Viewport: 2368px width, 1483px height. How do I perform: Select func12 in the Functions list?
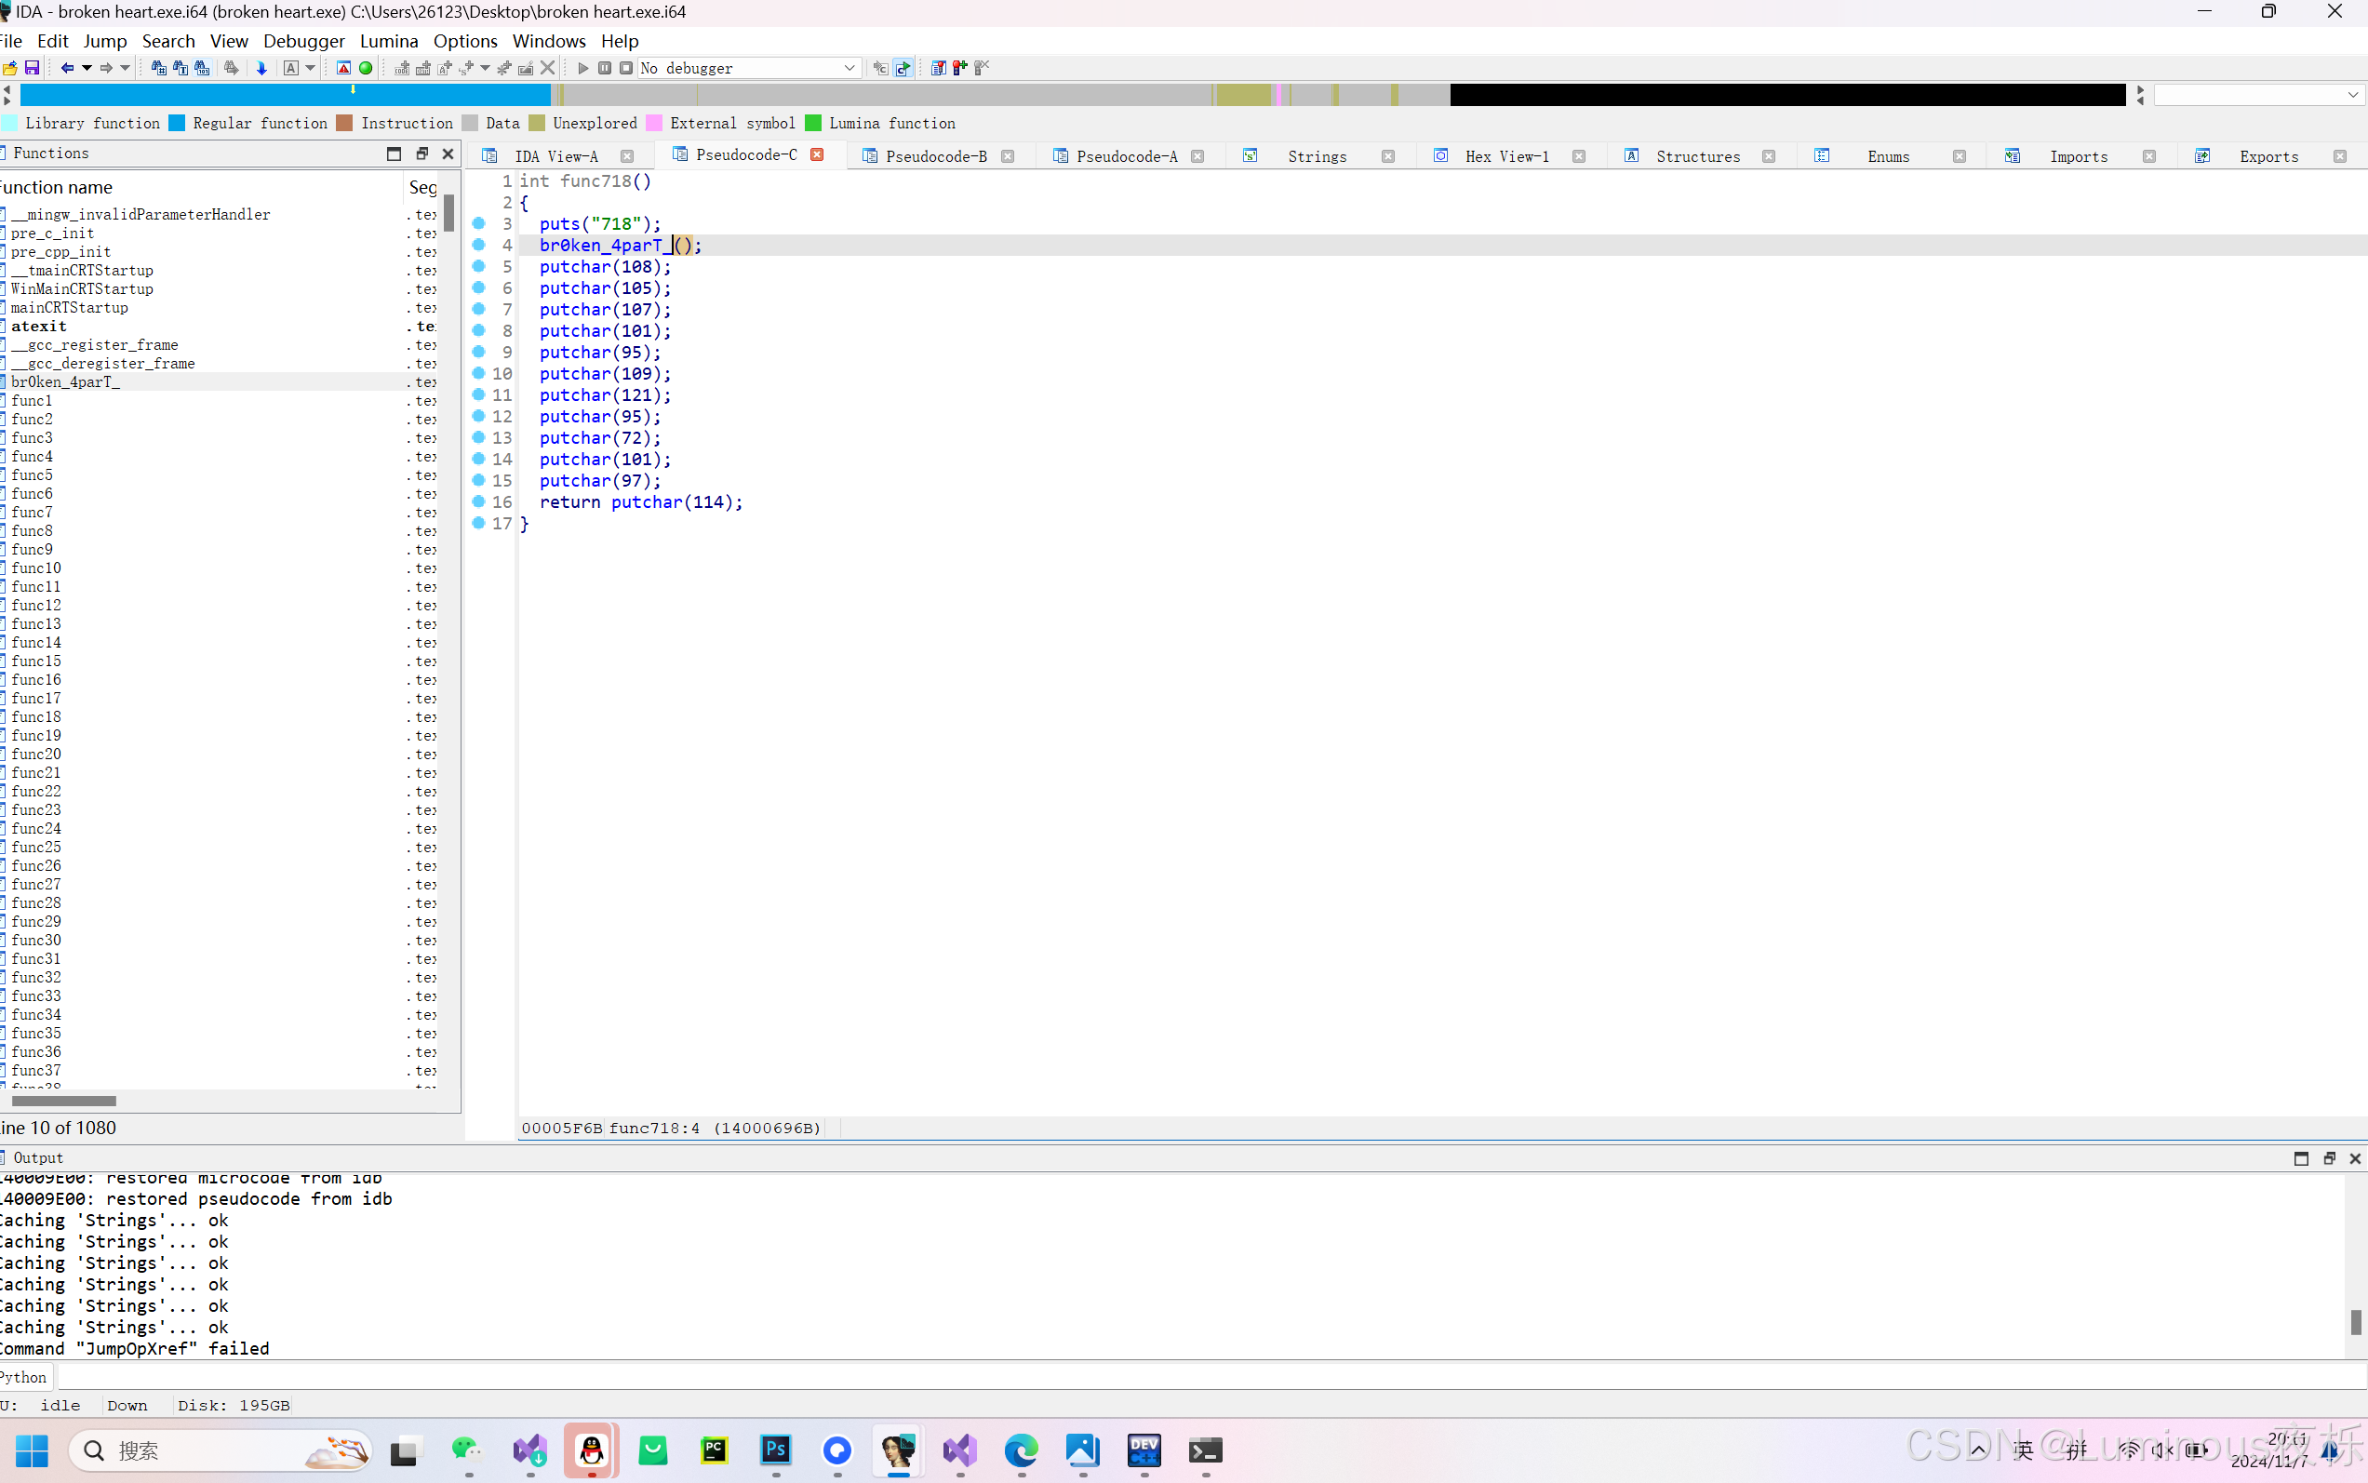tap(36, 605)
